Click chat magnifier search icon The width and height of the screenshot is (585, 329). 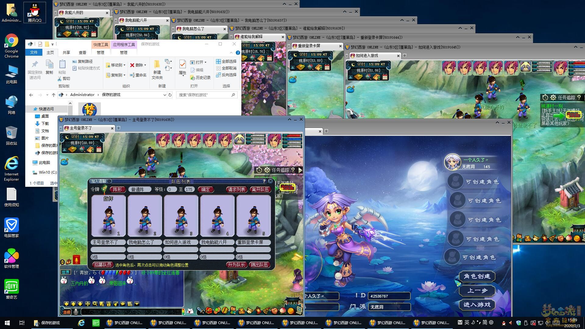pos(95,304)
